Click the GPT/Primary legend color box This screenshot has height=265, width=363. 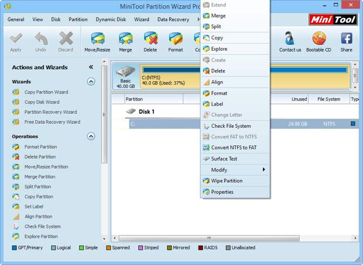[x=15, y=247]
